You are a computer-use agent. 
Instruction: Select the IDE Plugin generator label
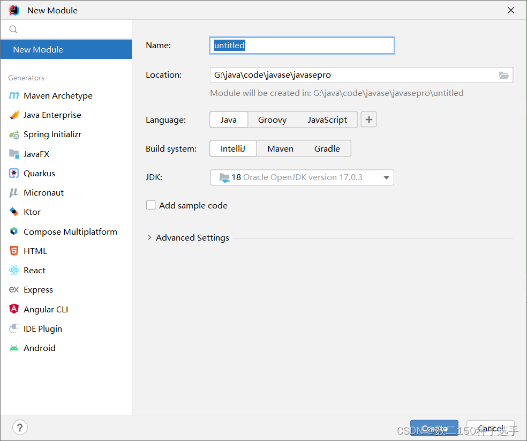click(x=43, y=328)
